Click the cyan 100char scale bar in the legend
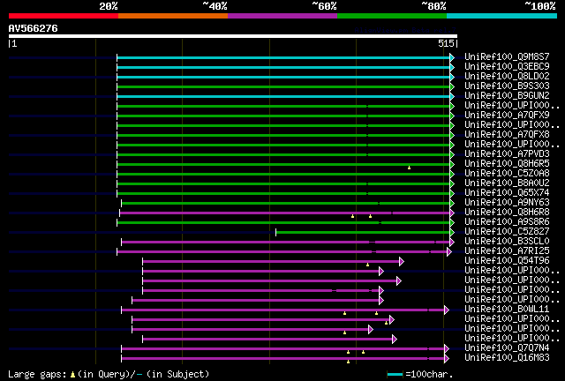This screenshot has width=565, height=381. [x=395, y=375]
